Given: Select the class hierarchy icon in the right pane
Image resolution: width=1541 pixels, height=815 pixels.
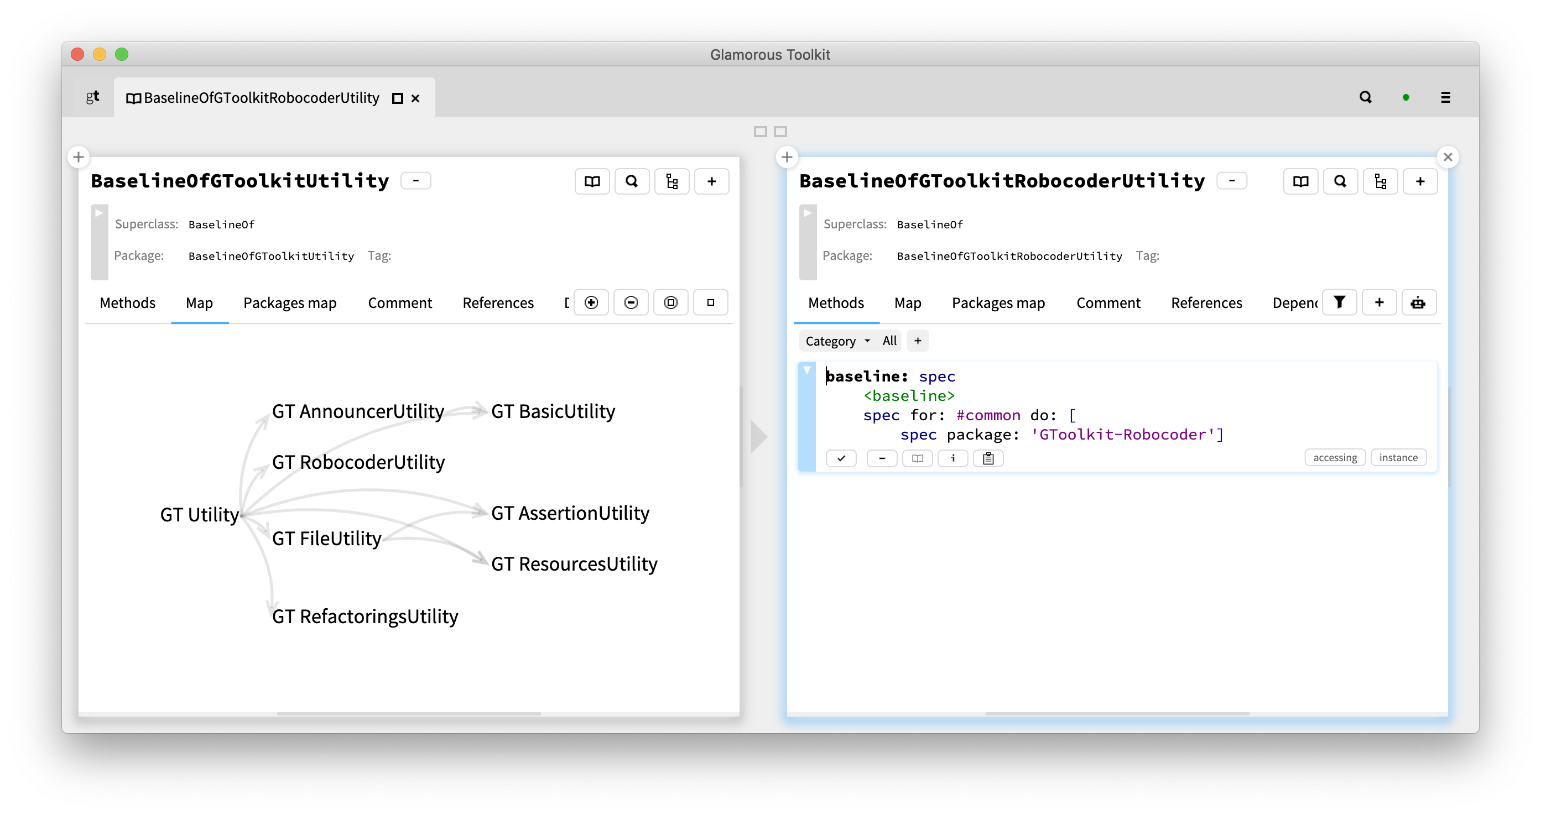Looking at the screenshot, I should [1380, 181].
